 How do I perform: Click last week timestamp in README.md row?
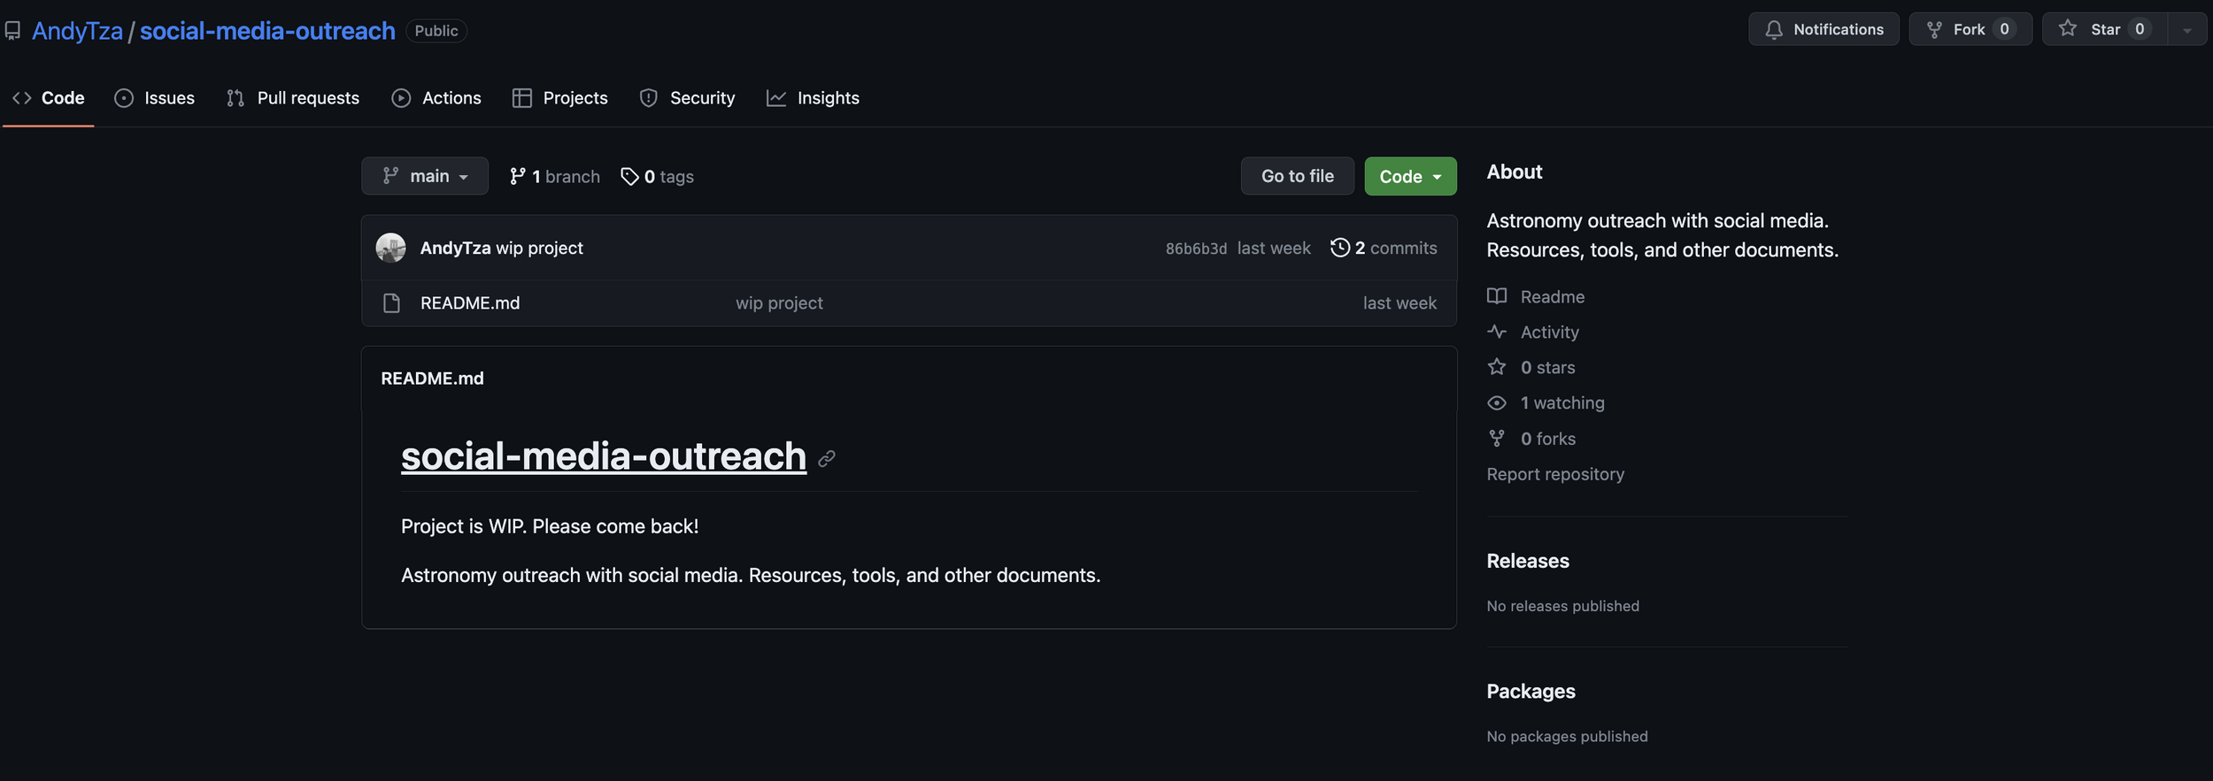click(1400, 303)
